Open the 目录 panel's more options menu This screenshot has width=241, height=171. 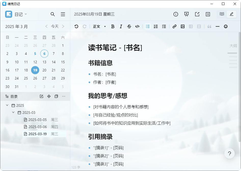tap(64, 96)
